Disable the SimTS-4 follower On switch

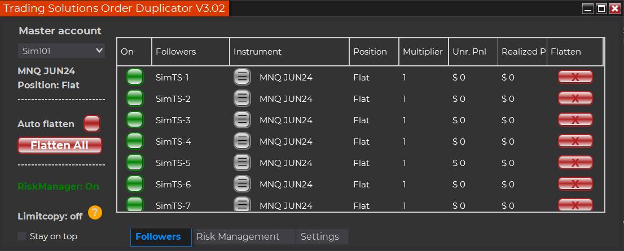[135, 141]
